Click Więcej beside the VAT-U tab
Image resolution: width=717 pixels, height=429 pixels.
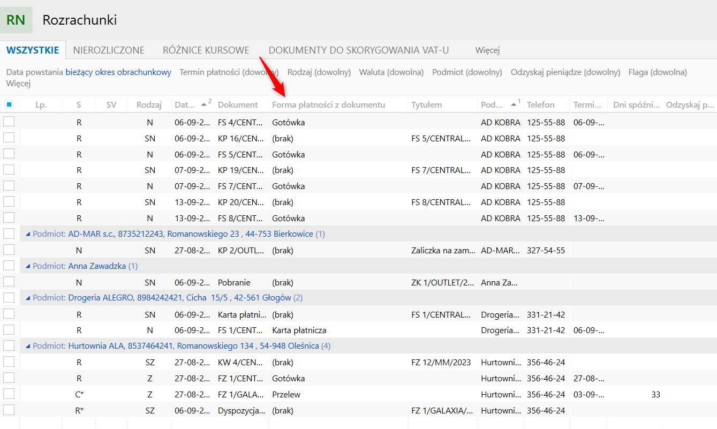tap(487, 50)
